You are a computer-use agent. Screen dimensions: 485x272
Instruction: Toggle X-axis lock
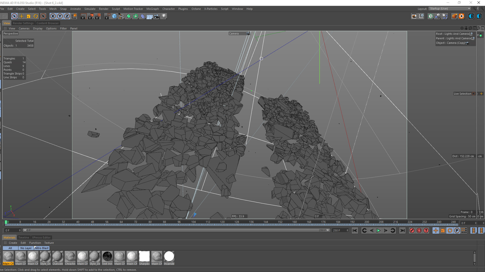53,16
